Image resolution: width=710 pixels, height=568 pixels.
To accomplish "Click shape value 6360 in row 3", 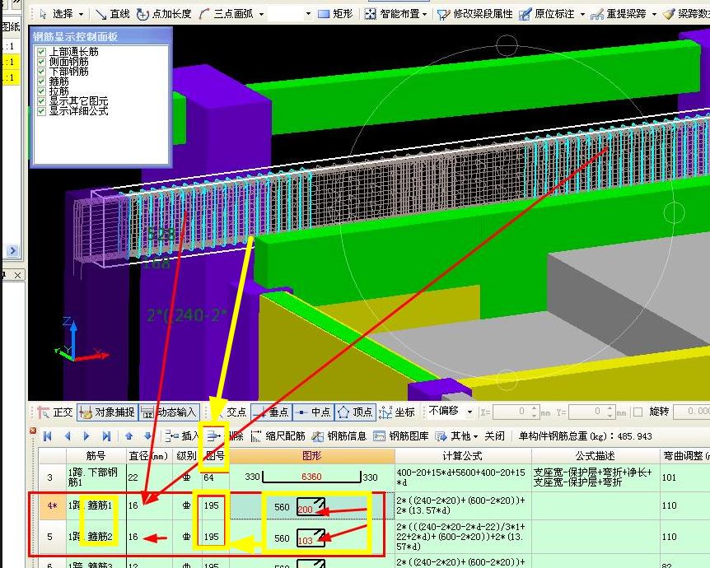I will click(x=311, y=477).
